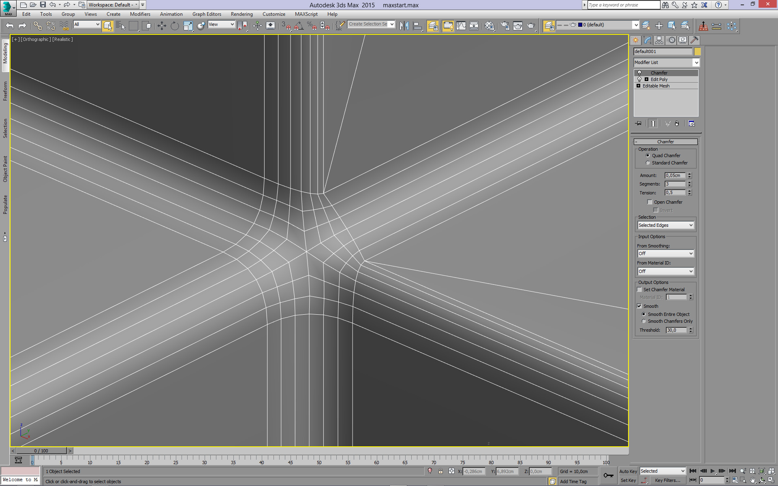Screen dimensions: 778x486
Task: Toggle the Angle Snap icon
Action: tap(299, 26)
